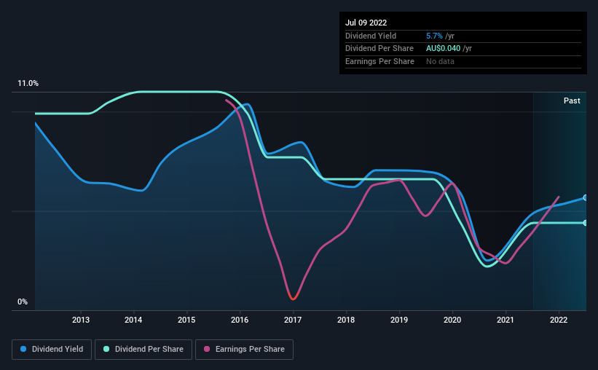Image resolution: width=598 pixels, height=370 pixels.
Task: Click the 5.7% dividend yield value
Action: [x=434, y=36]
